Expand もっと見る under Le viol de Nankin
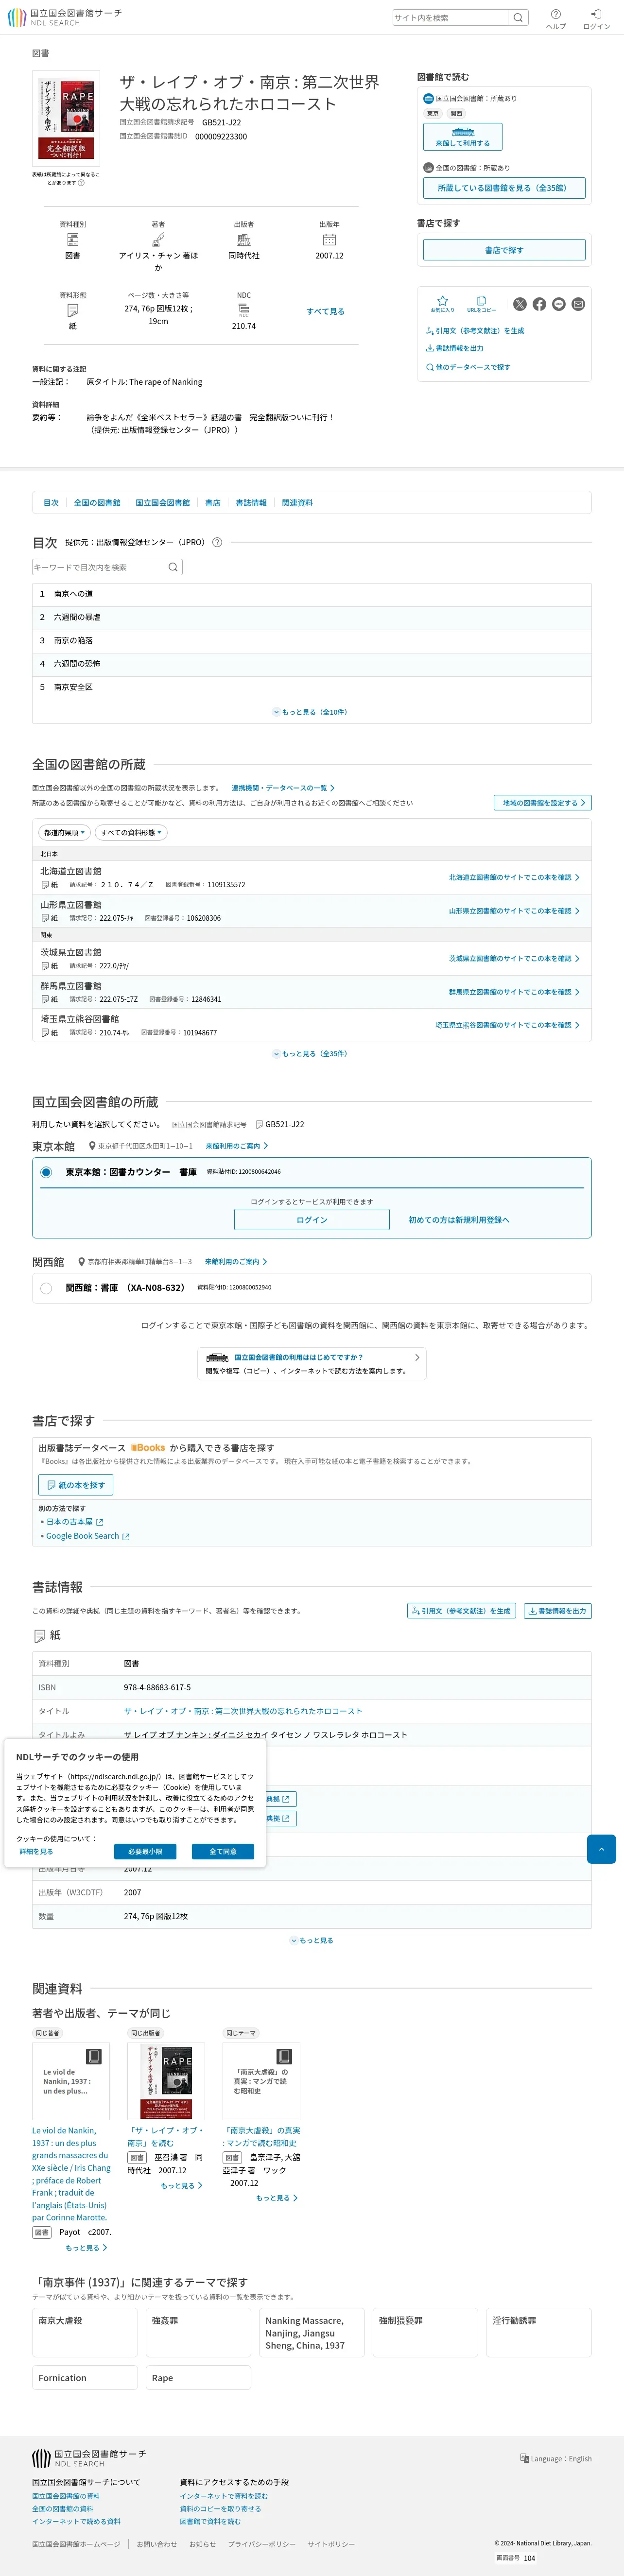 (x=86, y=2248)
